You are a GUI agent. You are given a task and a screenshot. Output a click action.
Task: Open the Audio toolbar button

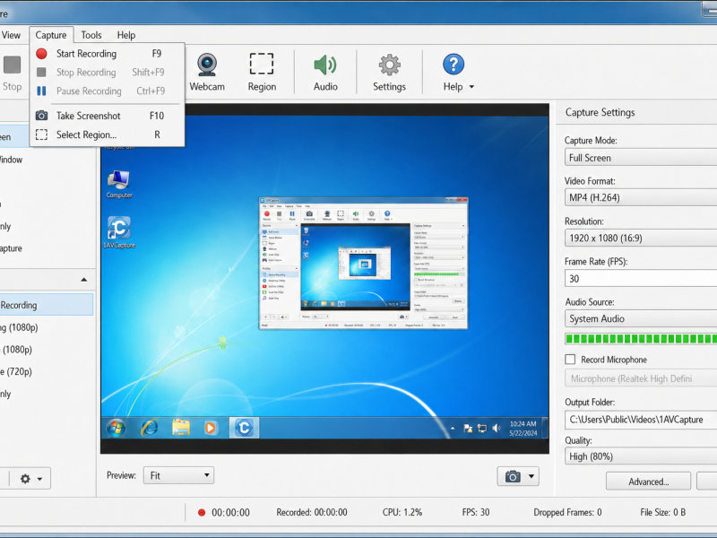(x=325, y=73)
